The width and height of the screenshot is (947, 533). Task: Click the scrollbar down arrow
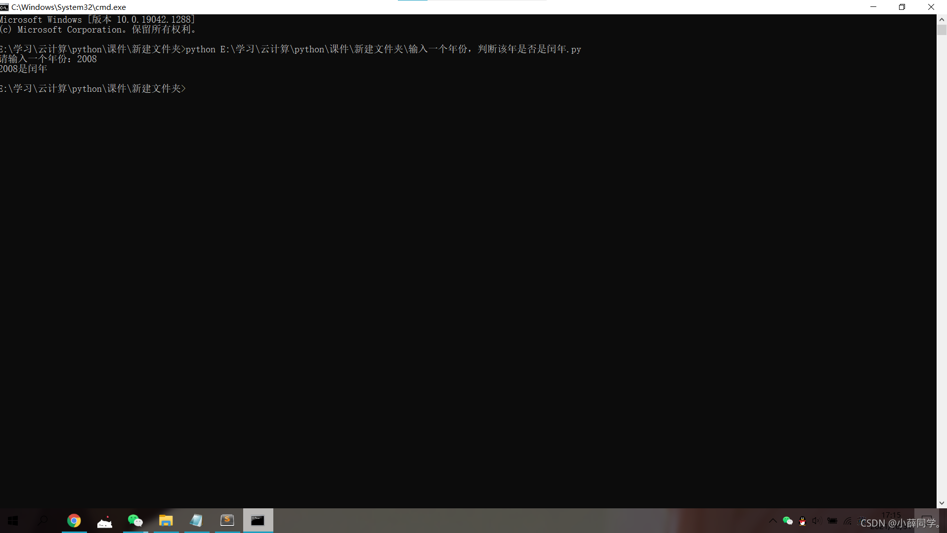(942, 503)
